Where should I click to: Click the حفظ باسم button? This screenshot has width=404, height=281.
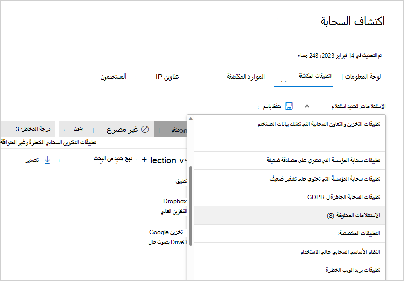click(272, 106)
